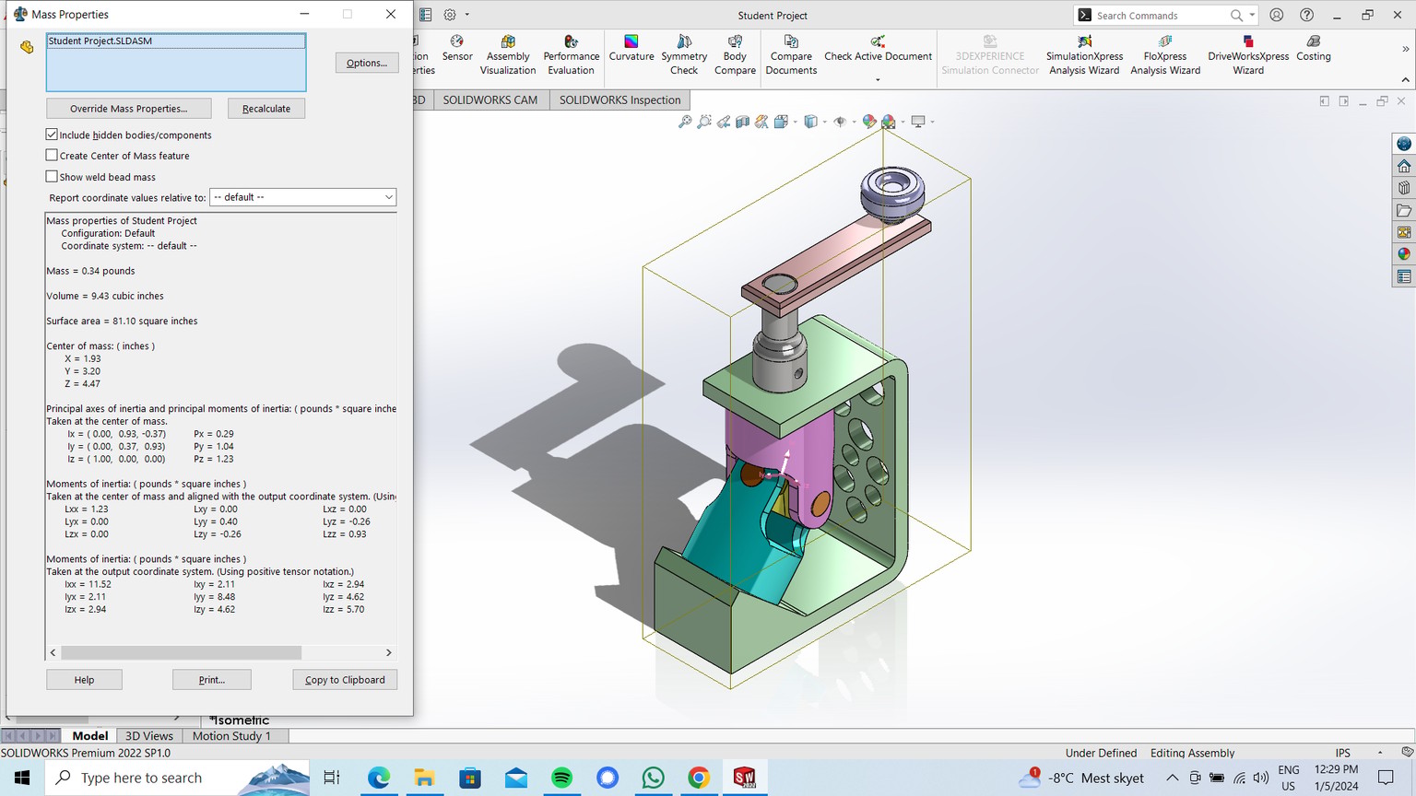
Task: Expand the Options gear dropdown arrow
Action: [x=467, y=15]
